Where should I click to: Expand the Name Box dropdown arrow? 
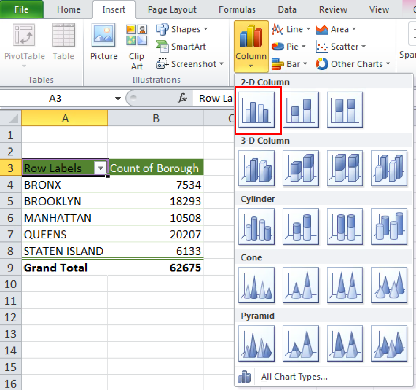118,99
